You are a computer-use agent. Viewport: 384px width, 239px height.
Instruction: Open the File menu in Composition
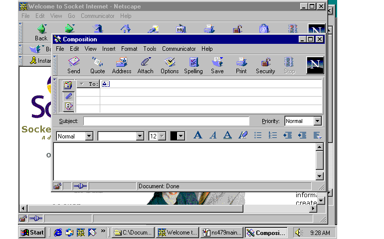coord(60,49)
